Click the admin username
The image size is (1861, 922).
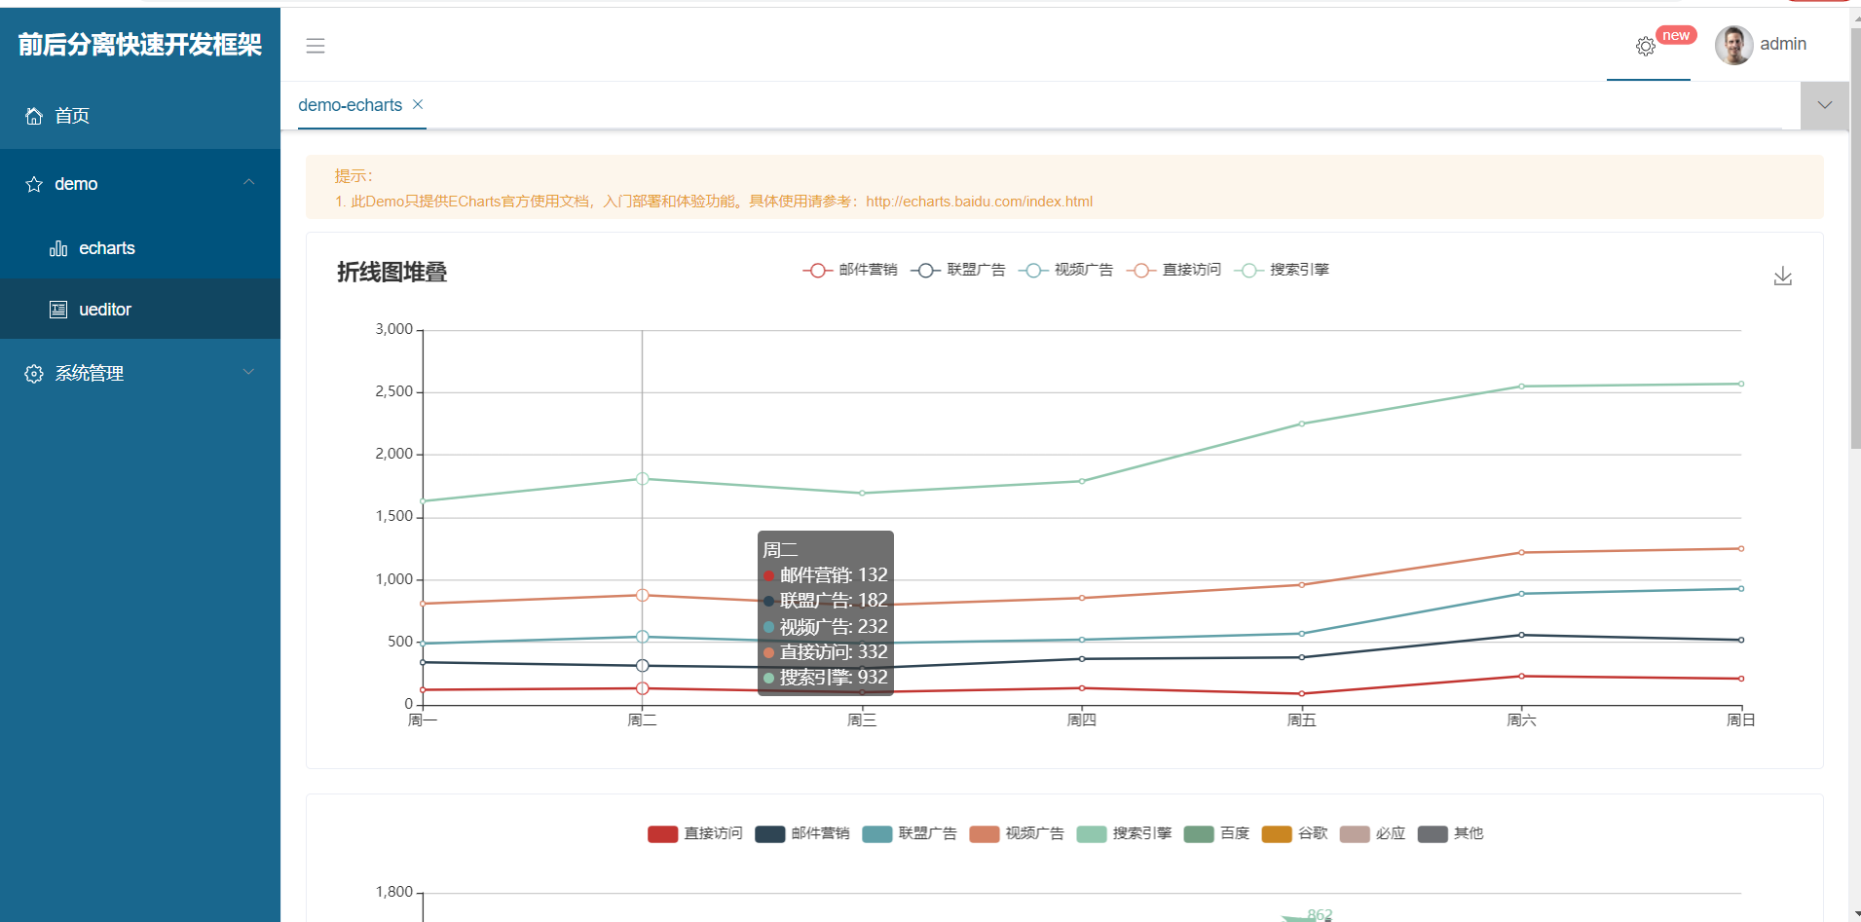click(1783, 44)
